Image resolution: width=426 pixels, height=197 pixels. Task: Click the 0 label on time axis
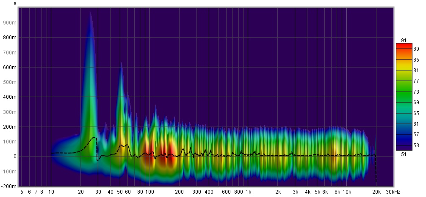pos(15,157)
